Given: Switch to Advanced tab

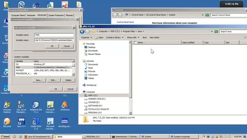Looking at the screenshot, I should pos(42,15).
